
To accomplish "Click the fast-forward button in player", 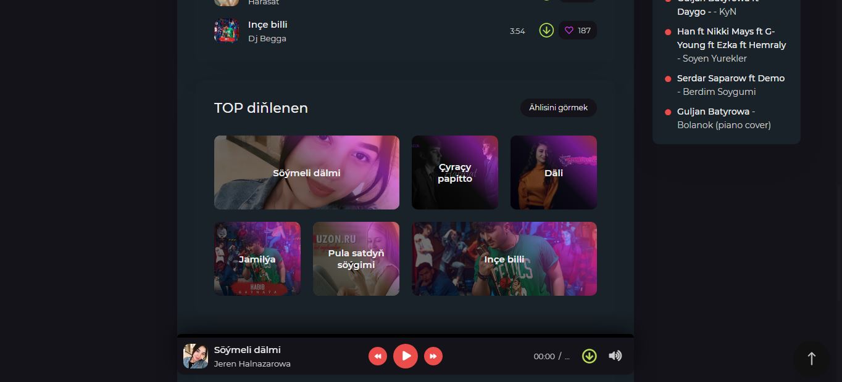I will click(433, 356).
